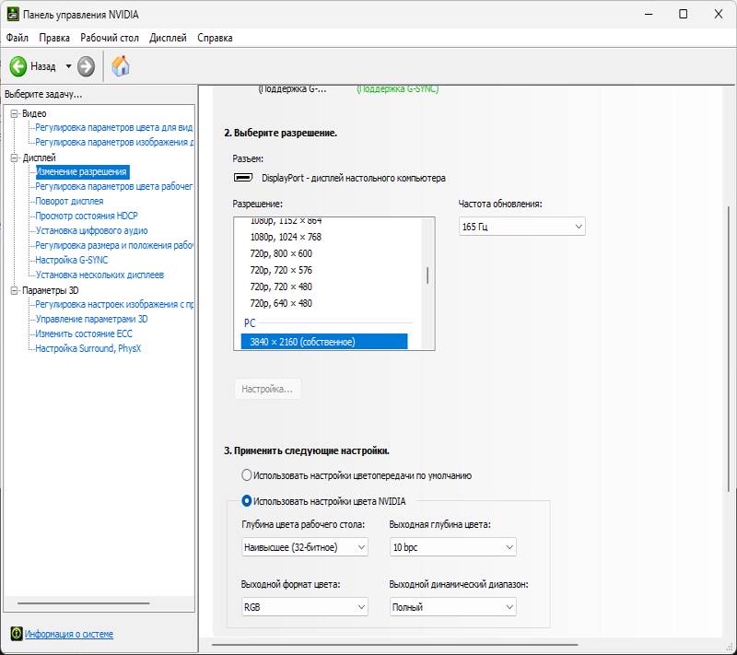This screenshot has height=655, width=737.
Task: Collapse the Видео tree section
Action: pos(14,113)
